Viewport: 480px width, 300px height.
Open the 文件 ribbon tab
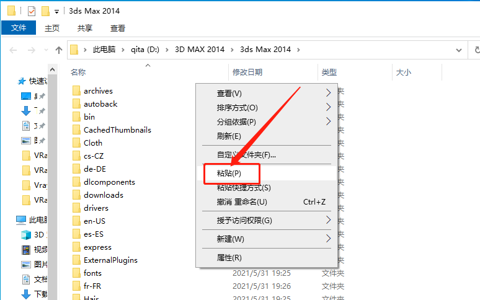19,28
